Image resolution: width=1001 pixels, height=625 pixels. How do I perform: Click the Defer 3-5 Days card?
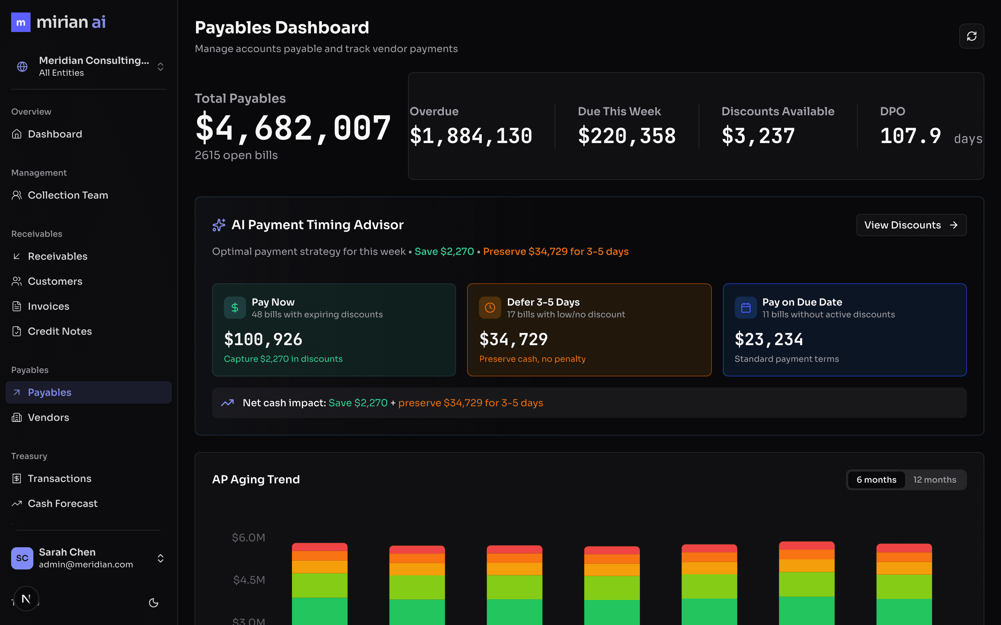[589, 330]
